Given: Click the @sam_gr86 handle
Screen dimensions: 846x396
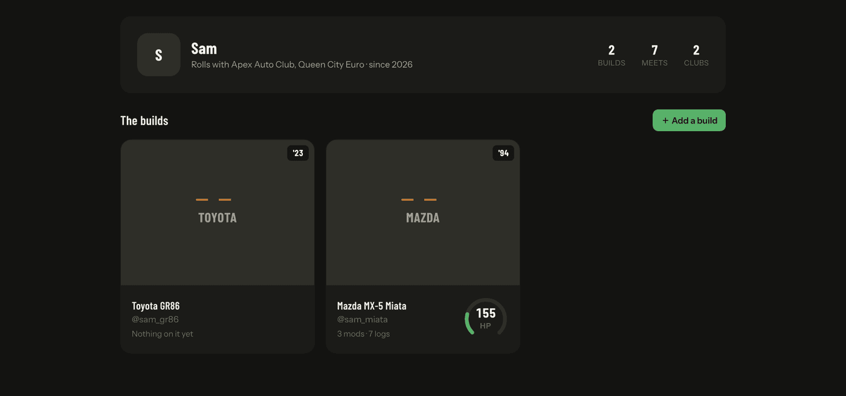Looking at the screenshot, I should [155, 319].
